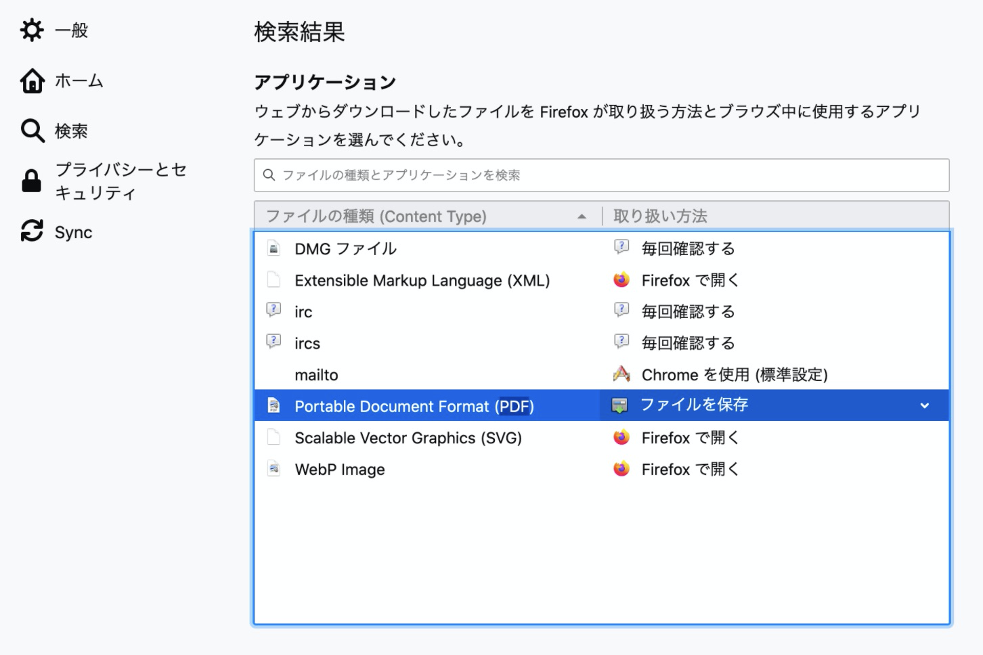Viewport: 983px width, 655px height.
Task: Click the ask icon in ircs row
Action: coord(621,341)
